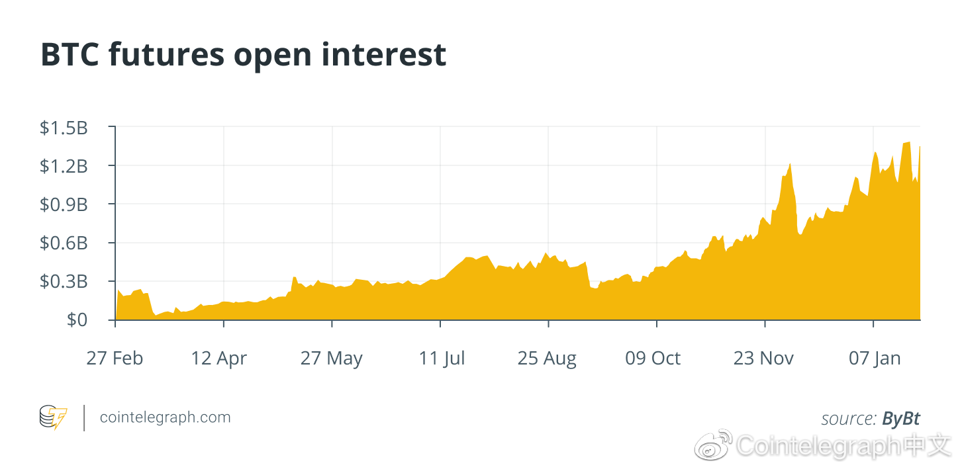Click the $0.3B y-axis label
The image size is (960, 471).
click(x=64, y=282)
